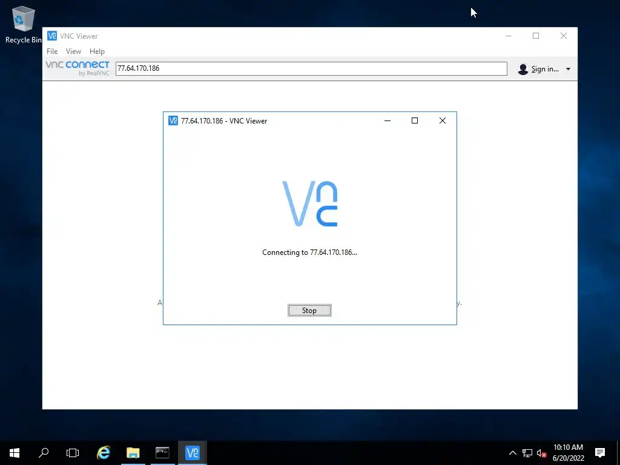Click the large VNC logo in the dialog
Viewport: 620px width, 465px height.
point(309,203)
